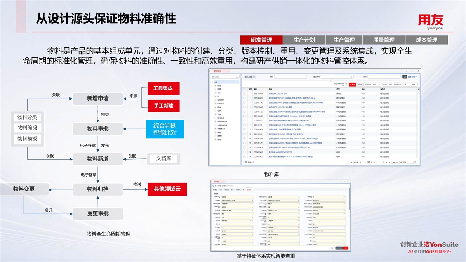The width and height of the screenshot is (466, 262).
Task: Click the red 新增 add button
Action: (x=352, y=84)
